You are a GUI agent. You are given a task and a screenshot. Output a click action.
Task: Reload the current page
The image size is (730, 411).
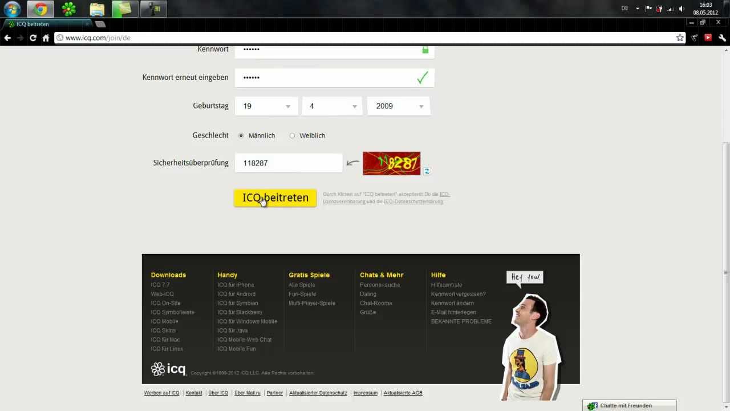33,38
